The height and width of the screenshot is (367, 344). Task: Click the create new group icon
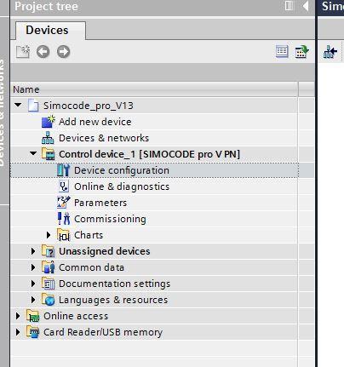point(23,52)
